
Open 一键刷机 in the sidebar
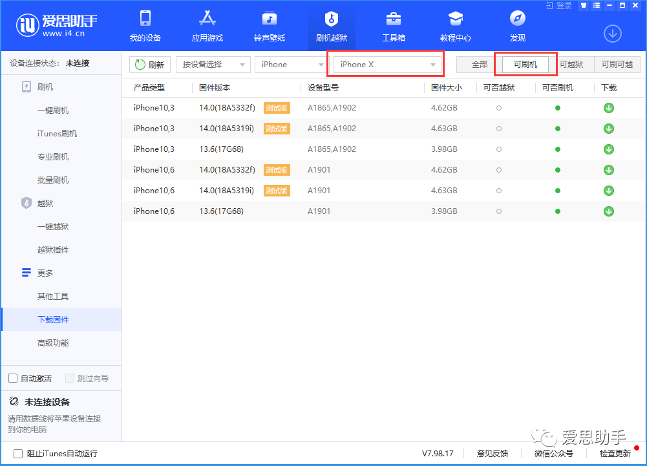click(53, 111)
